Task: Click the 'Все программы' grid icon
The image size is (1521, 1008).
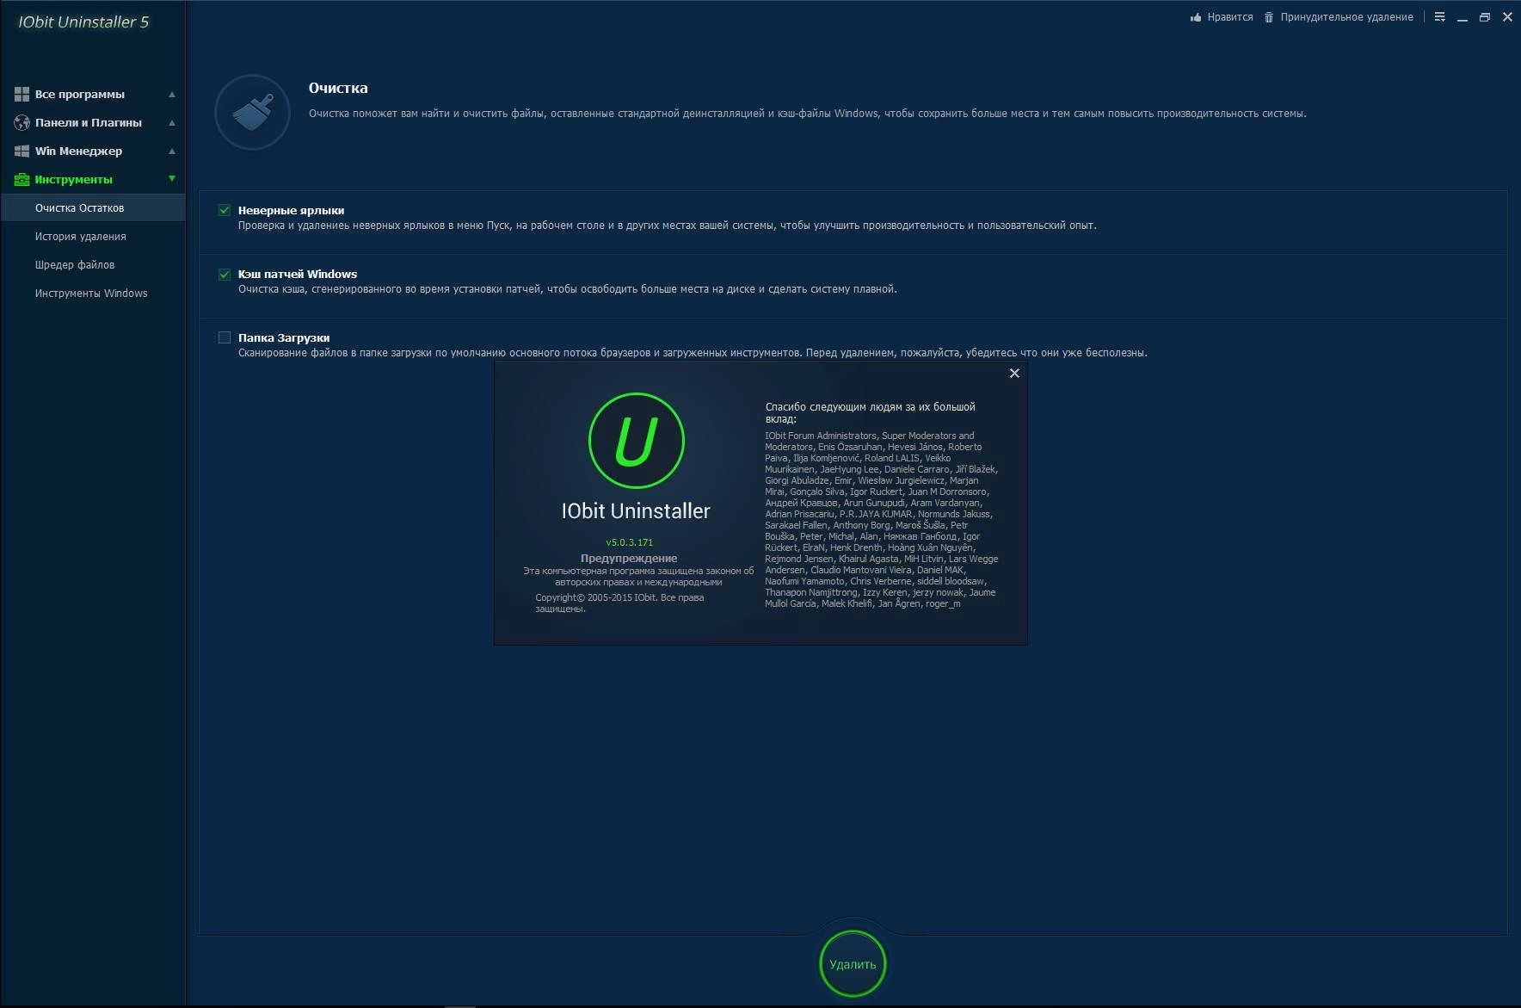Action: pyautogui.click(x=22, y=94)
